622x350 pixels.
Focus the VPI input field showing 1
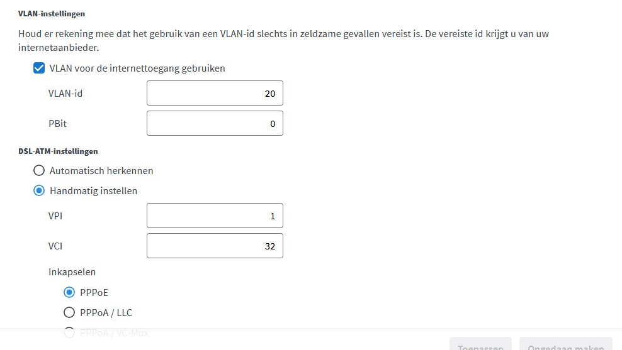[215, 216]
